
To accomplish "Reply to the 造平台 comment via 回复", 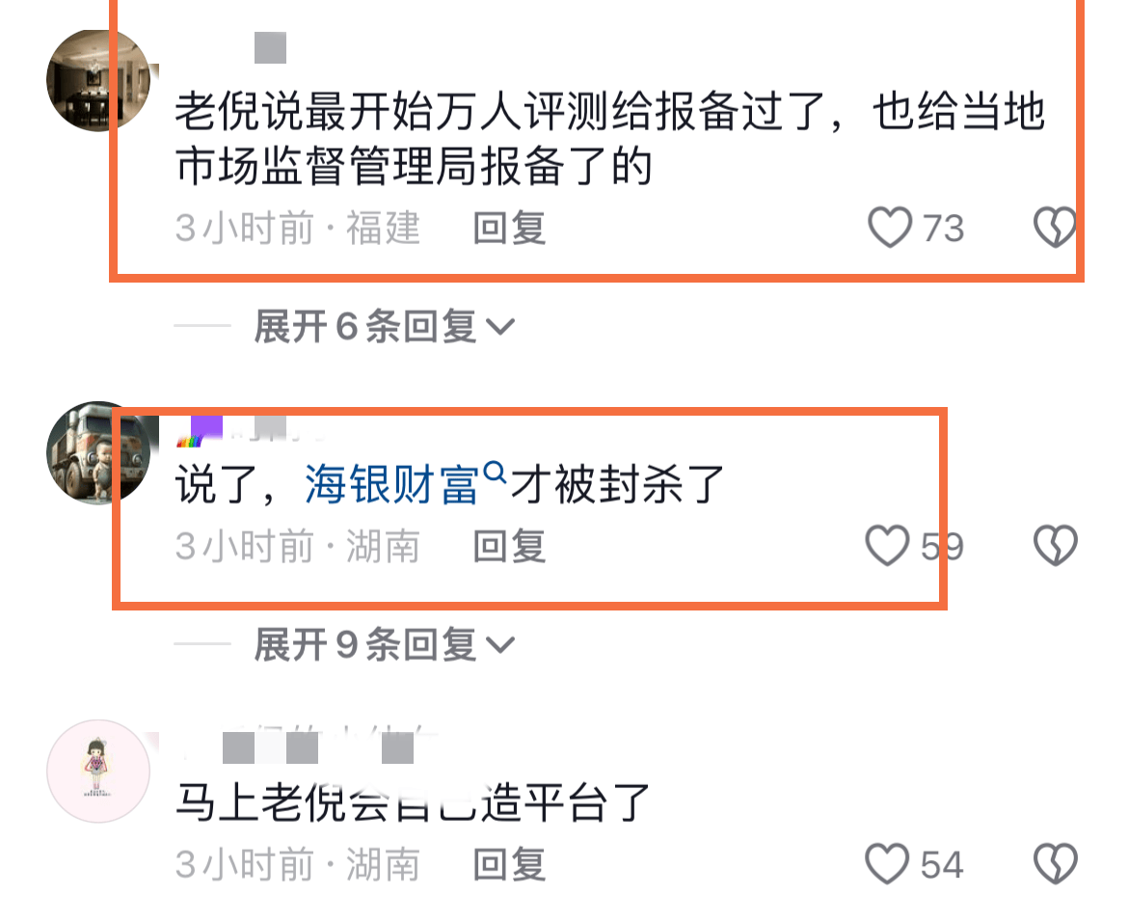I will coord(509,864).
